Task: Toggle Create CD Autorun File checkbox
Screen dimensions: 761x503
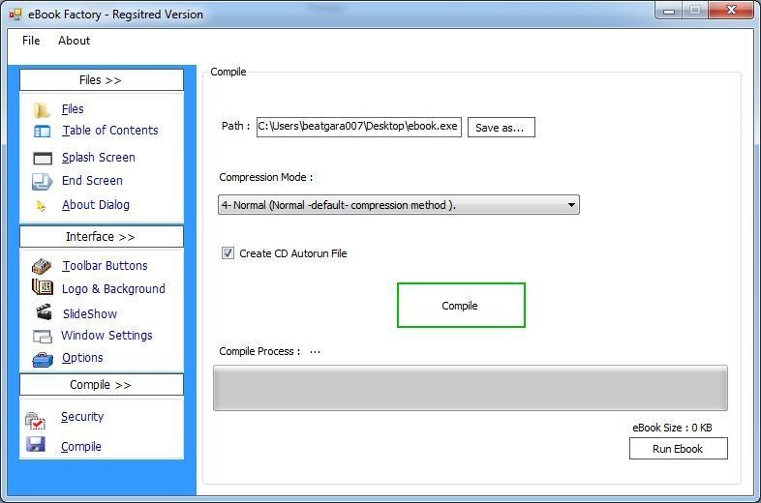Action: click(228, 253)
